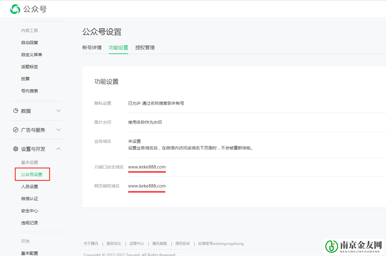Click the compass icon beside 广告与服务
The height and width of the screenshot is (256, 386).
tap(15, 130)
